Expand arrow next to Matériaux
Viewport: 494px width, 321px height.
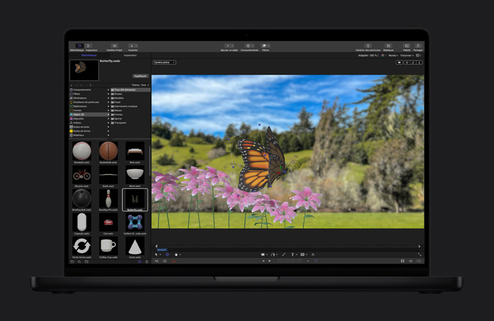click(x=109, y=135)
